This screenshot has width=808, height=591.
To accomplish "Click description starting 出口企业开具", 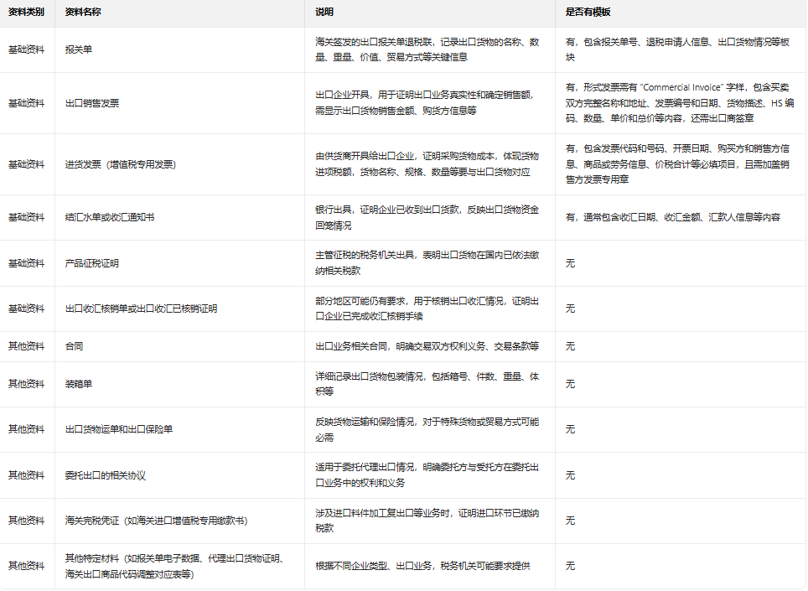I will click(x=426, y=103).
